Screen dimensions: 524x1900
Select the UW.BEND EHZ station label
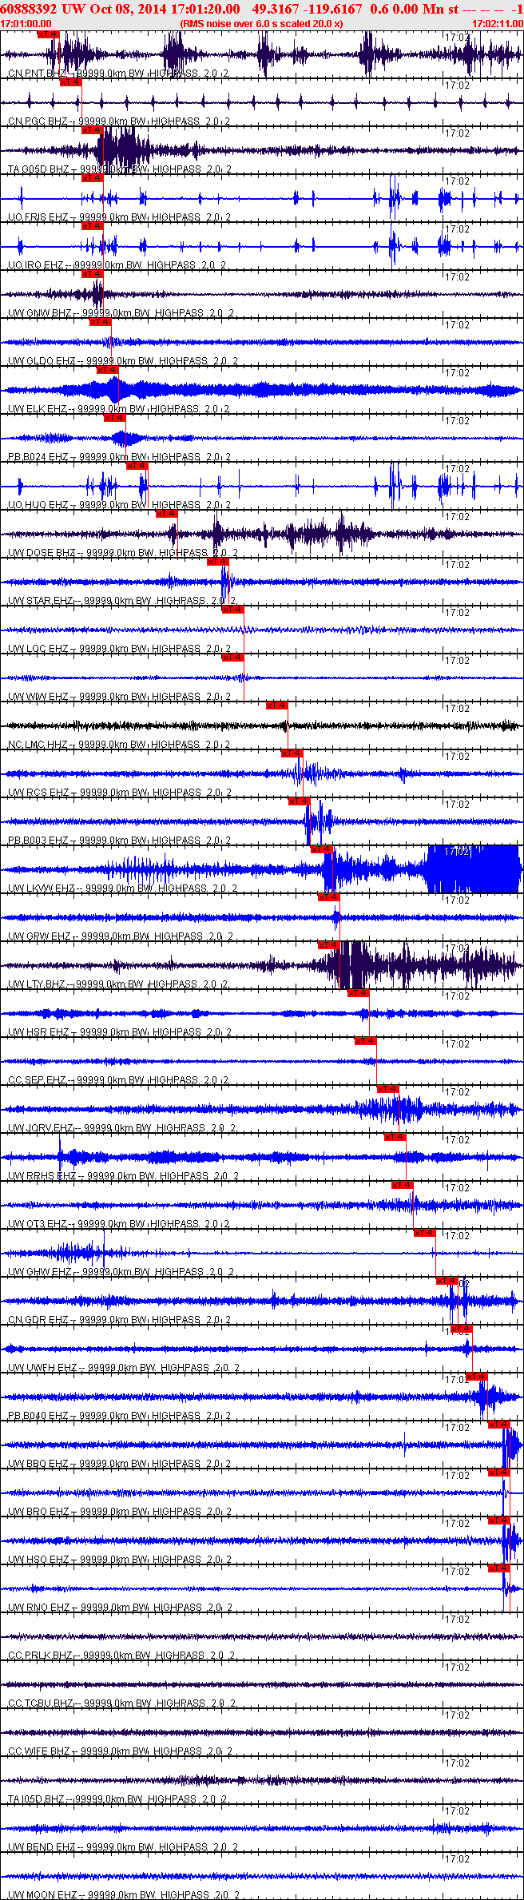[x=42, y=1847]
